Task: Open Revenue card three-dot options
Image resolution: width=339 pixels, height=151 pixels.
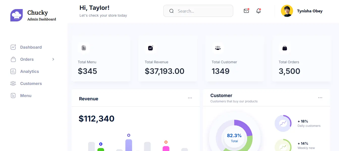Action: [x=190, y=98]
